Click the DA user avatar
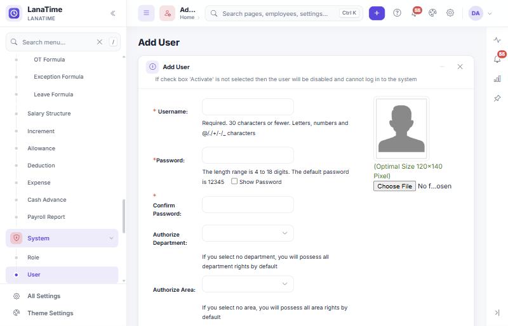The width and height of the screenshot is (508, 326). point(476,13)
